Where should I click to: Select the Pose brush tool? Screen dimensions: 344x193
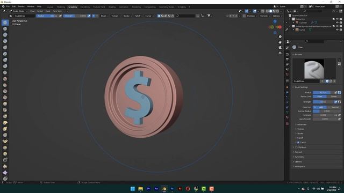tap(5, 142)
